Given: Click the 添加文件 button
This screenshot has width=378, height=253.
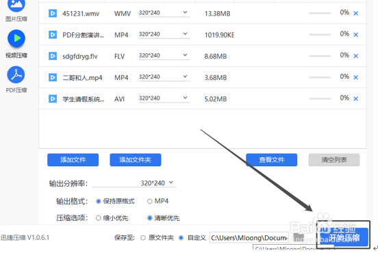Looking at the screenshot, I should click(73, 160).
